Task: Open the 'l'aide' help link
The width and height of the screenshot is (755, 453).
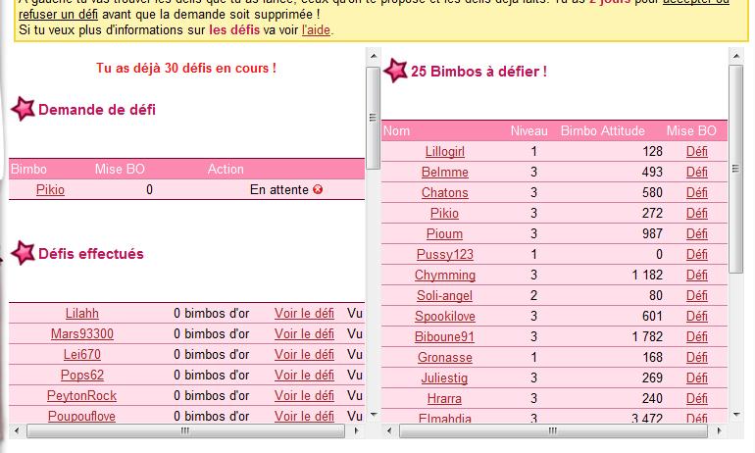Action: tap(316, 30)
